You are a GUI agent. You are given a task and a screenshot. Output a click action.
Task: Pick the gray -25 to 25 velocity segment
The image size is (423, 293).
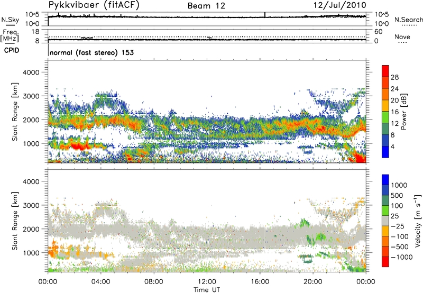(385, 221)
